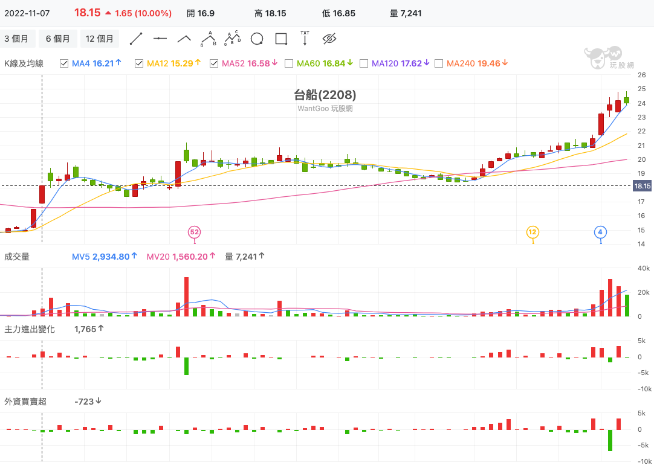Click the MA12 15.29 label

click(173, 63)
